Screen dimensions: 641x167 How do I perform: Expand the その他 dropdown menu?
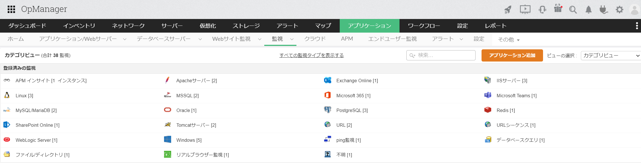(509, 40)
